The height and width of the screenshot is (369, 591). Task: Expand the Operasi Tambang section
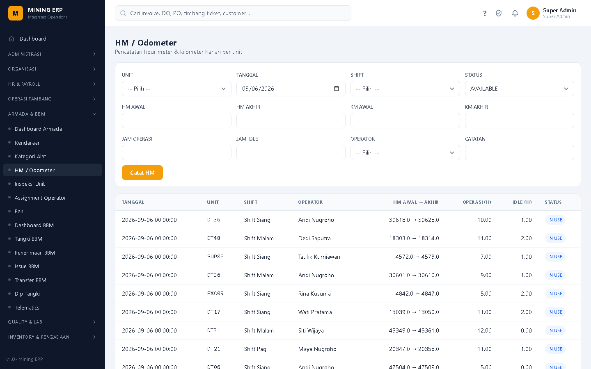tap(53, 99)
